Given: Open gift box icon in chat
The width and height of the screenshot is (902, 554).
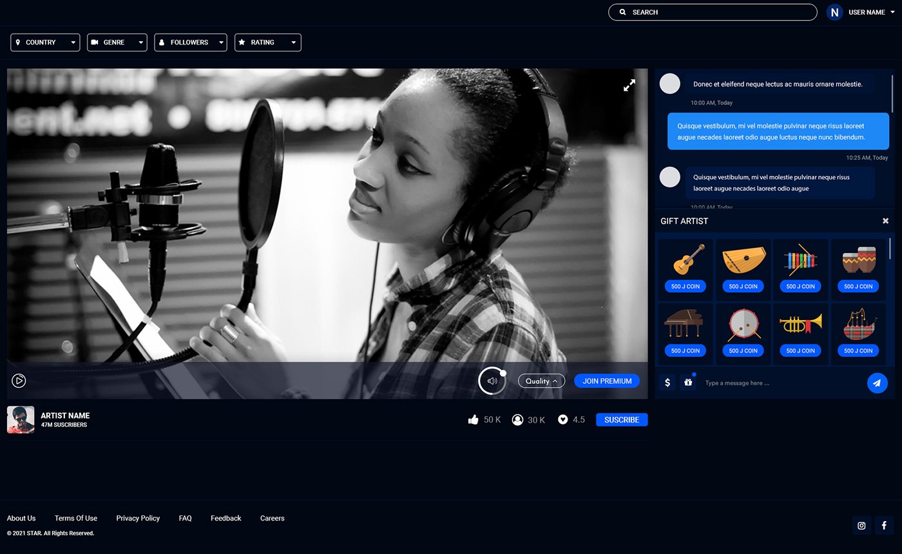Looking at the screenshot, I should pyautogui.click(x=688, y=383).
